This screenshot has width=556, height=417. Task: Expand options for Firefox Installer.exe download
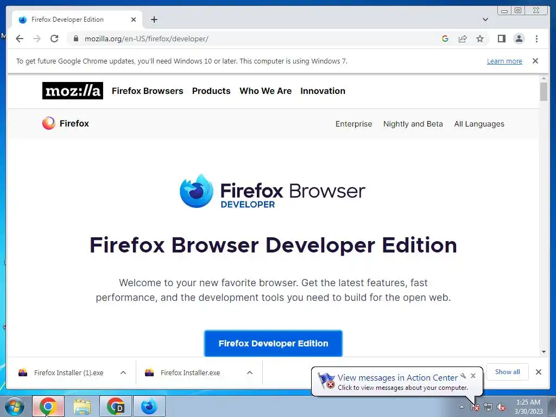coord(250,372)
